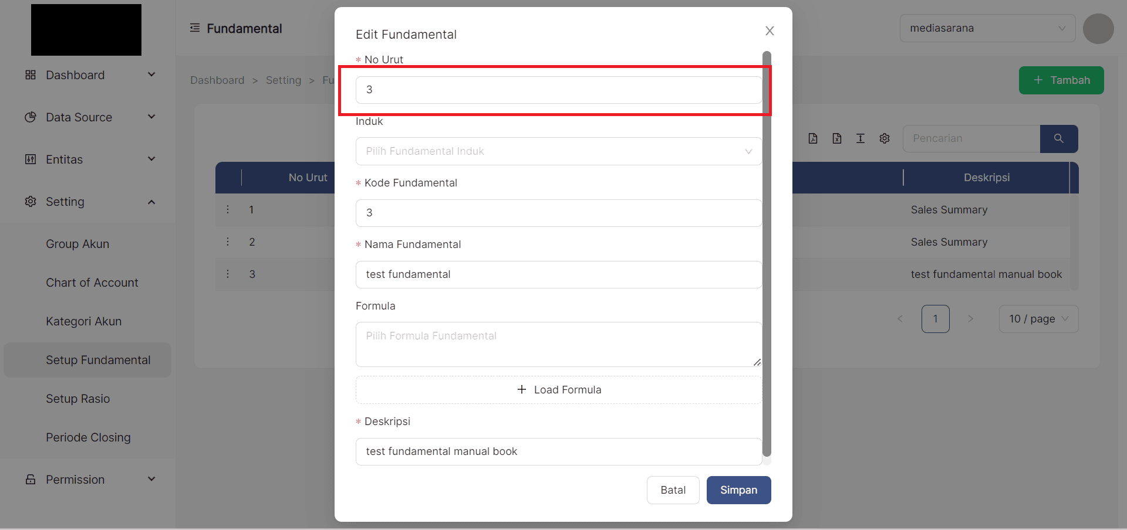Image resolution: width=1127 pixels, height=530 pixels.
Task: Click the green Tambah button
Action: 1060,80
